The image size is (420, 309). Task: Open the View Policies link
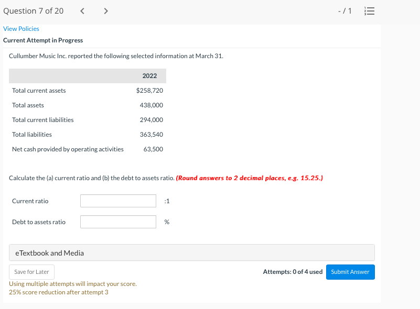pyautogui.click(x=21, y=29)
